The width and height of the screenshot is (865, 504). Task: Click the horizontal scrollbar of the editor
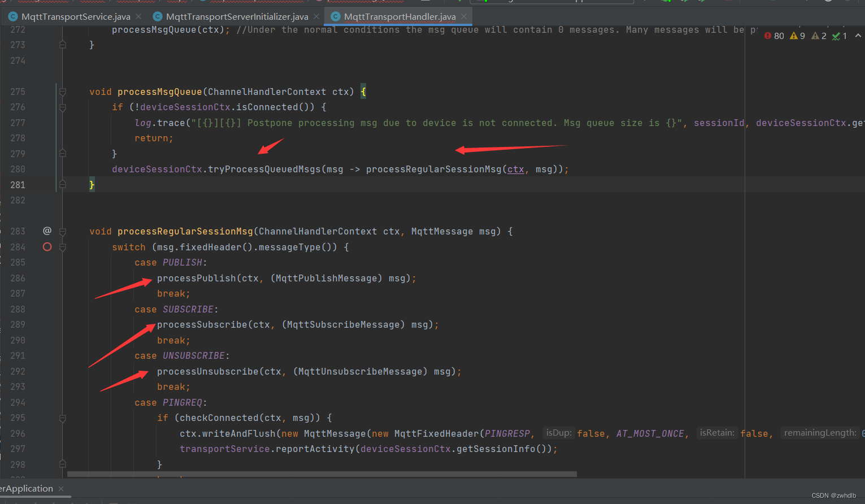click(322, 475)
